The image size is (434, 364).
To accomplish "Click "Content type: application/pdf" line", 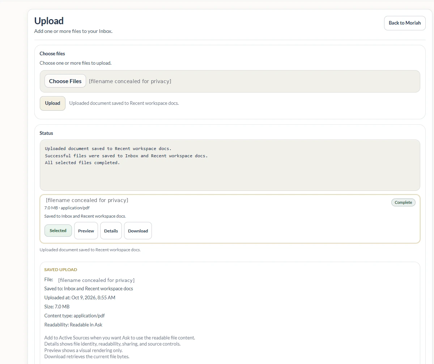I will click(x=75, y=316).
